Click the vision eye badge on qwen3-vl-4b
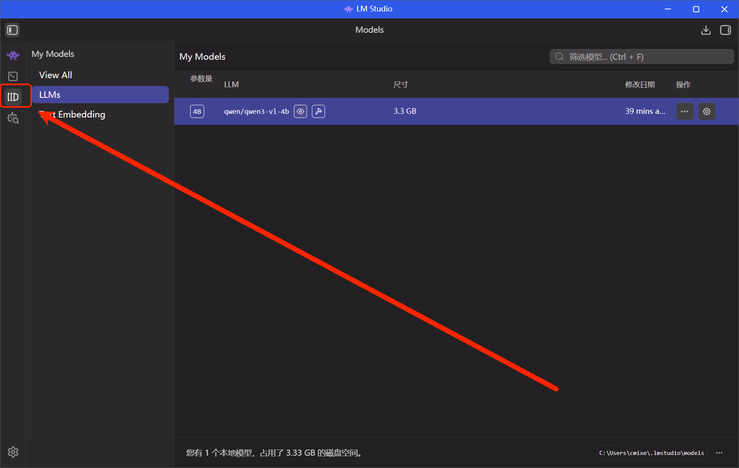This screenshot has height=468, width=739. [300, 111]
